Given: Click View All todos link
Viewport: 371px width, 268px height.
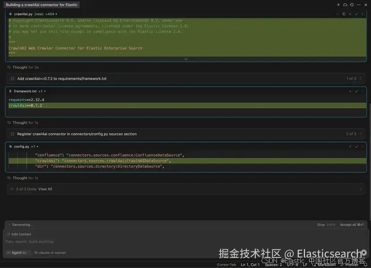Looking at the screenshot, I should tap(45, 189).
